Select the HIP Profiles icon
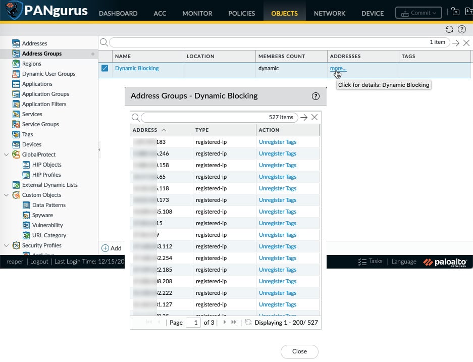This screenshot has height=362, width=473. pyautogui.click(x=26, y=175)
